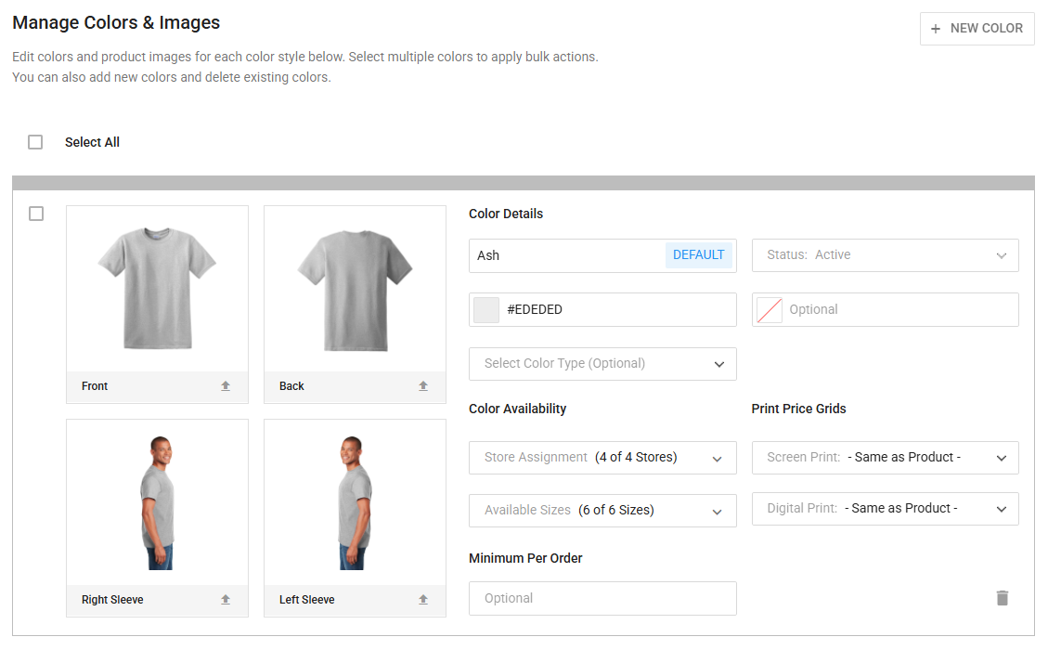Click the empty secondary color slash icon
The width and height of the screenshot is (1048, 650).
click(x=769, y=310)
